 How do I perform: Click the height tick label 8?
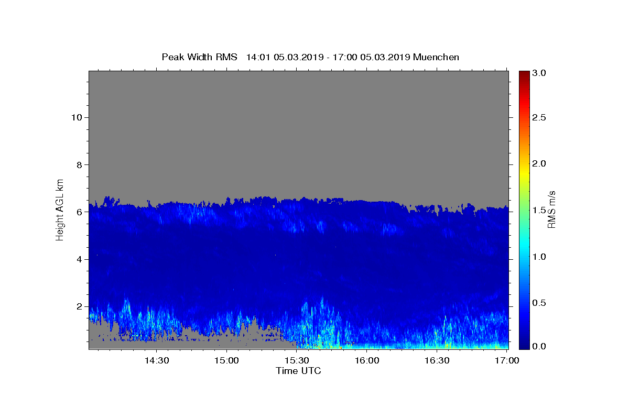[x=80, y=164]
